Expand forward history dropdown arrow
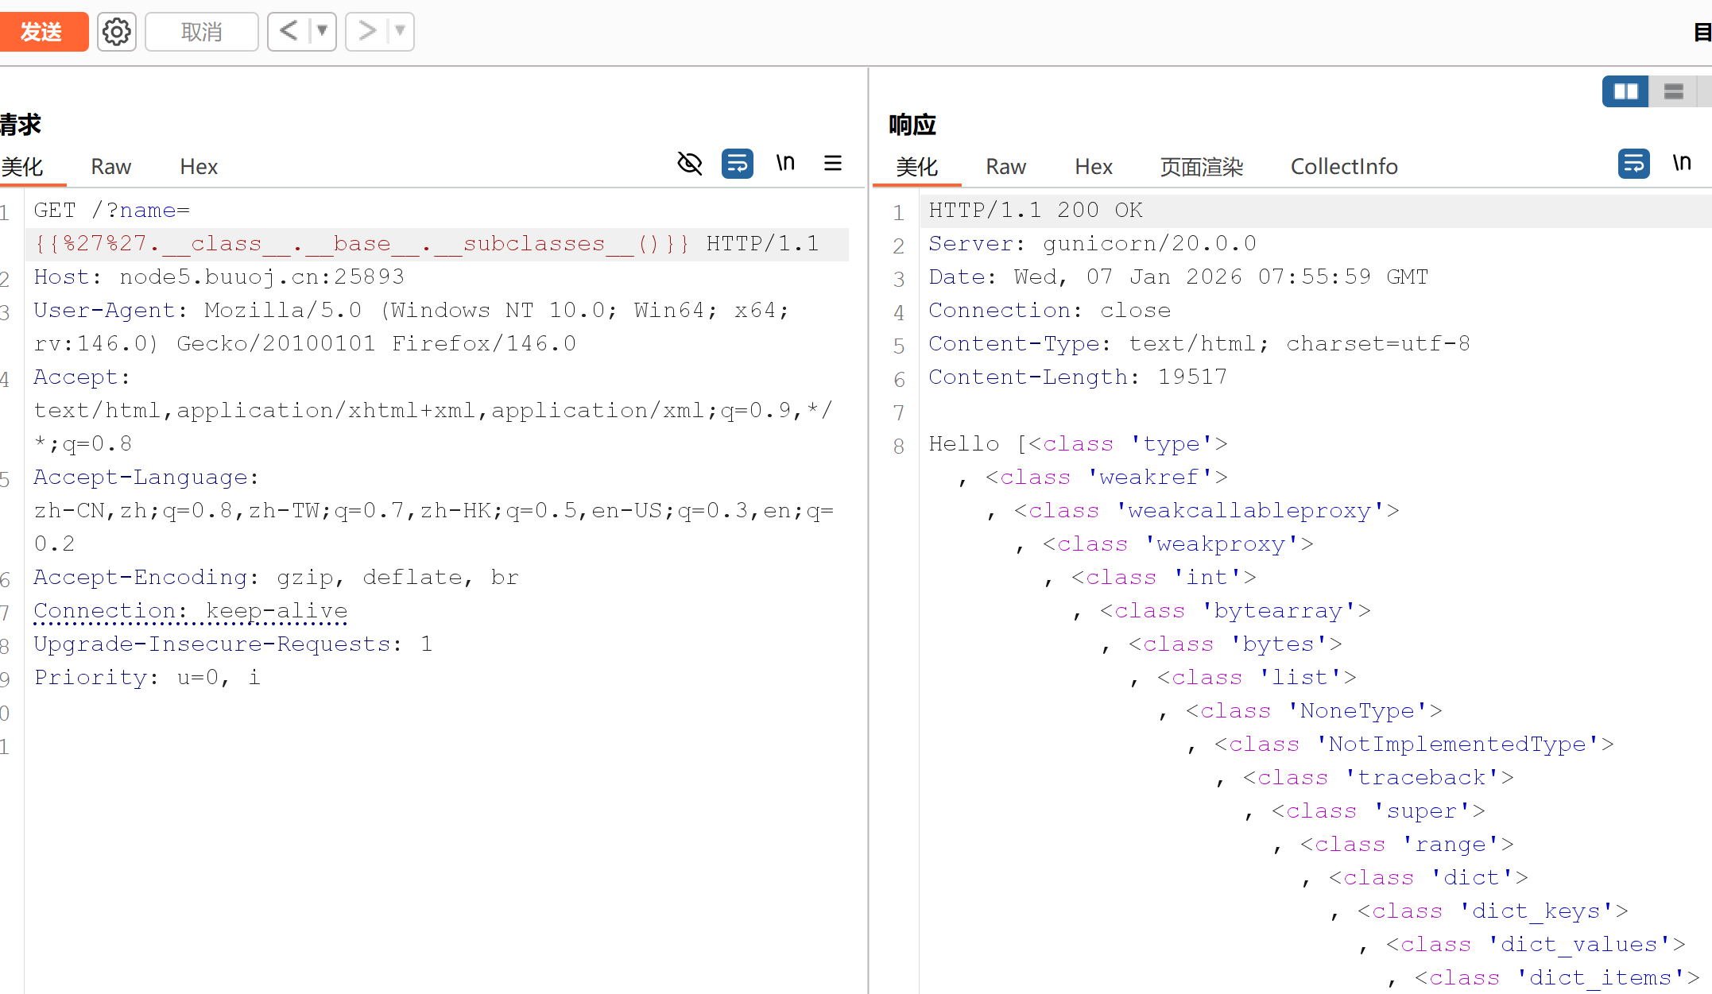 point(400,32)
